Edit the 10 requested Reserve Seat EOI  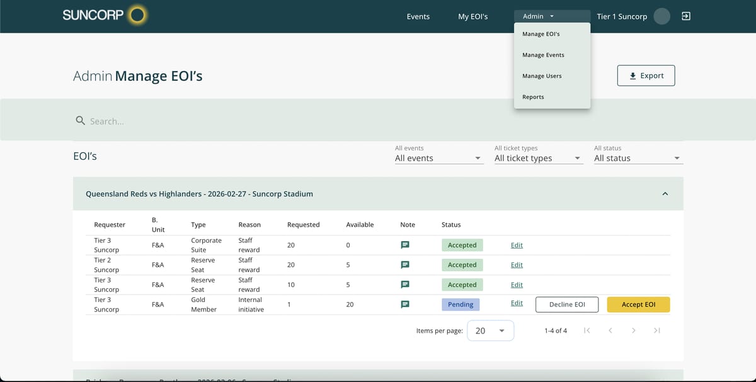pyautogui.click(x=517, y=284)
